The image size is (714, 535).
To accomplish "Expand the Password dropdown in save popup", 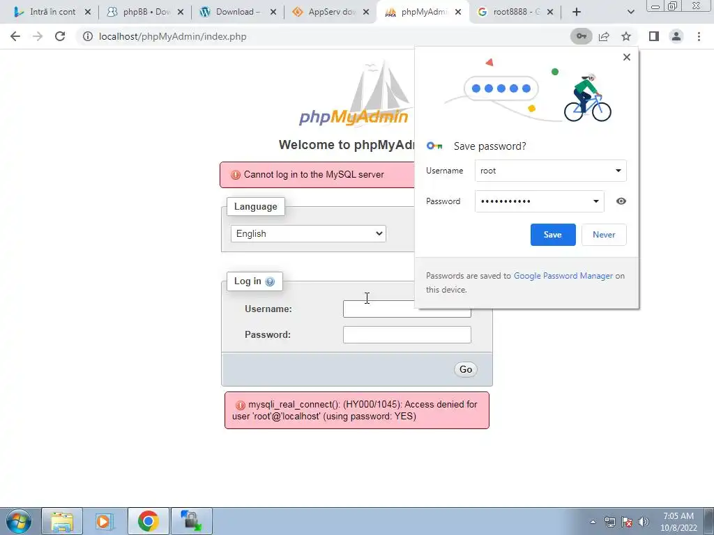I will (595, 201).
